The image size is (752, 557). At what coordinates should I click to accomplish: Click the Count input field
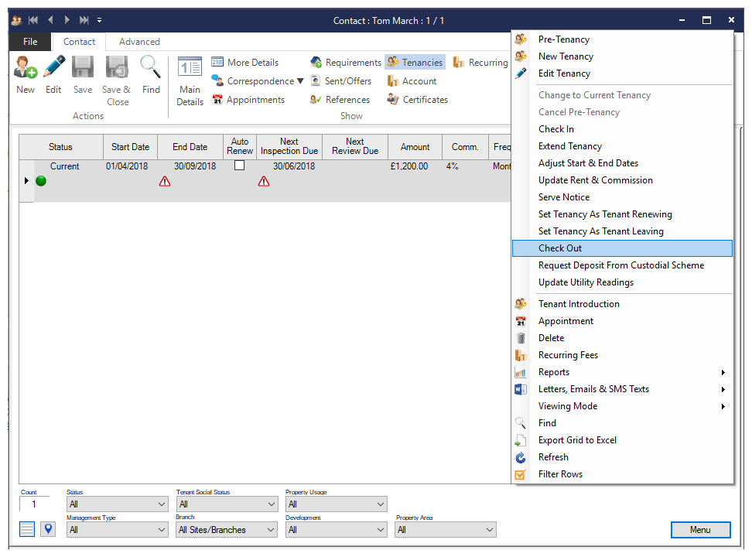34,504
